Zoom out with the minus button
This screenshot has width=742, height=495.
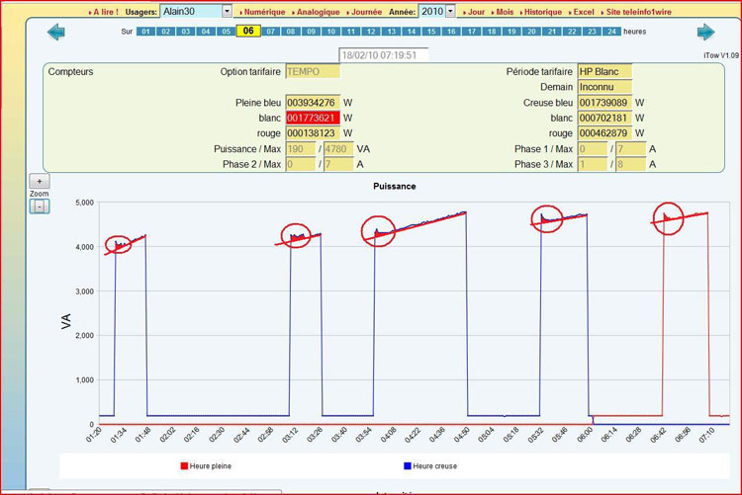coord(39,206)
